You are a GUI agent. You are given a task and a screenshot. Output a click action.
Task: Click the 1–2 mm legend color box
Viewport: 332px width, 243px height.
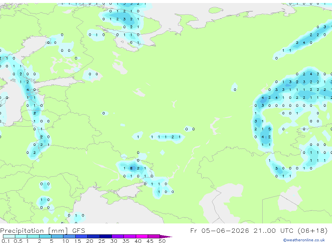pos(33,236)
